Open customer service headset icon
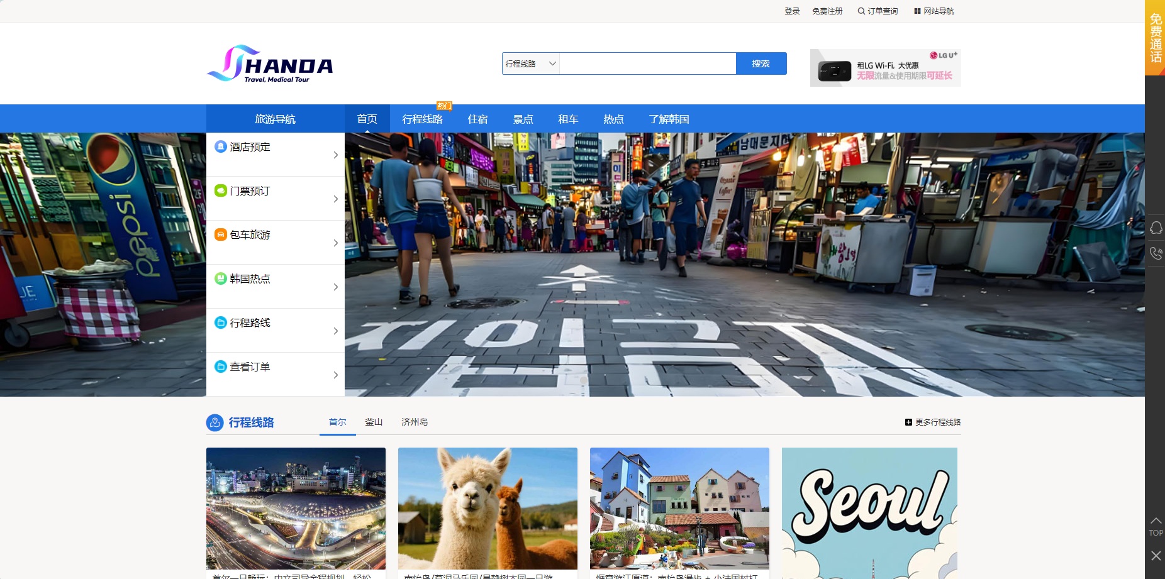This screenshot has width=1165, height=579. click(x=1156, y=228)
